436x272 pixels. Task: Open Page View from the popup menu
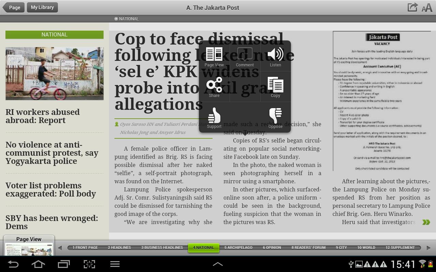(x=214, y=57)
